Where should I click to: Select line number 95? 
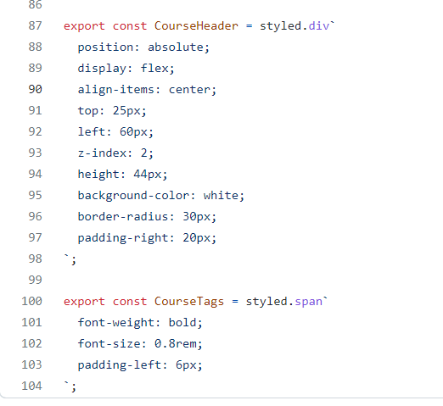(x=36, y=195)
